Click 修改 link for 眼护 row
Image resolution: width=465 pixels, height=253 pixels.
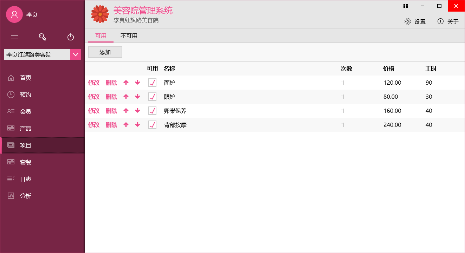pyautogui.click(x=94, y=97)
